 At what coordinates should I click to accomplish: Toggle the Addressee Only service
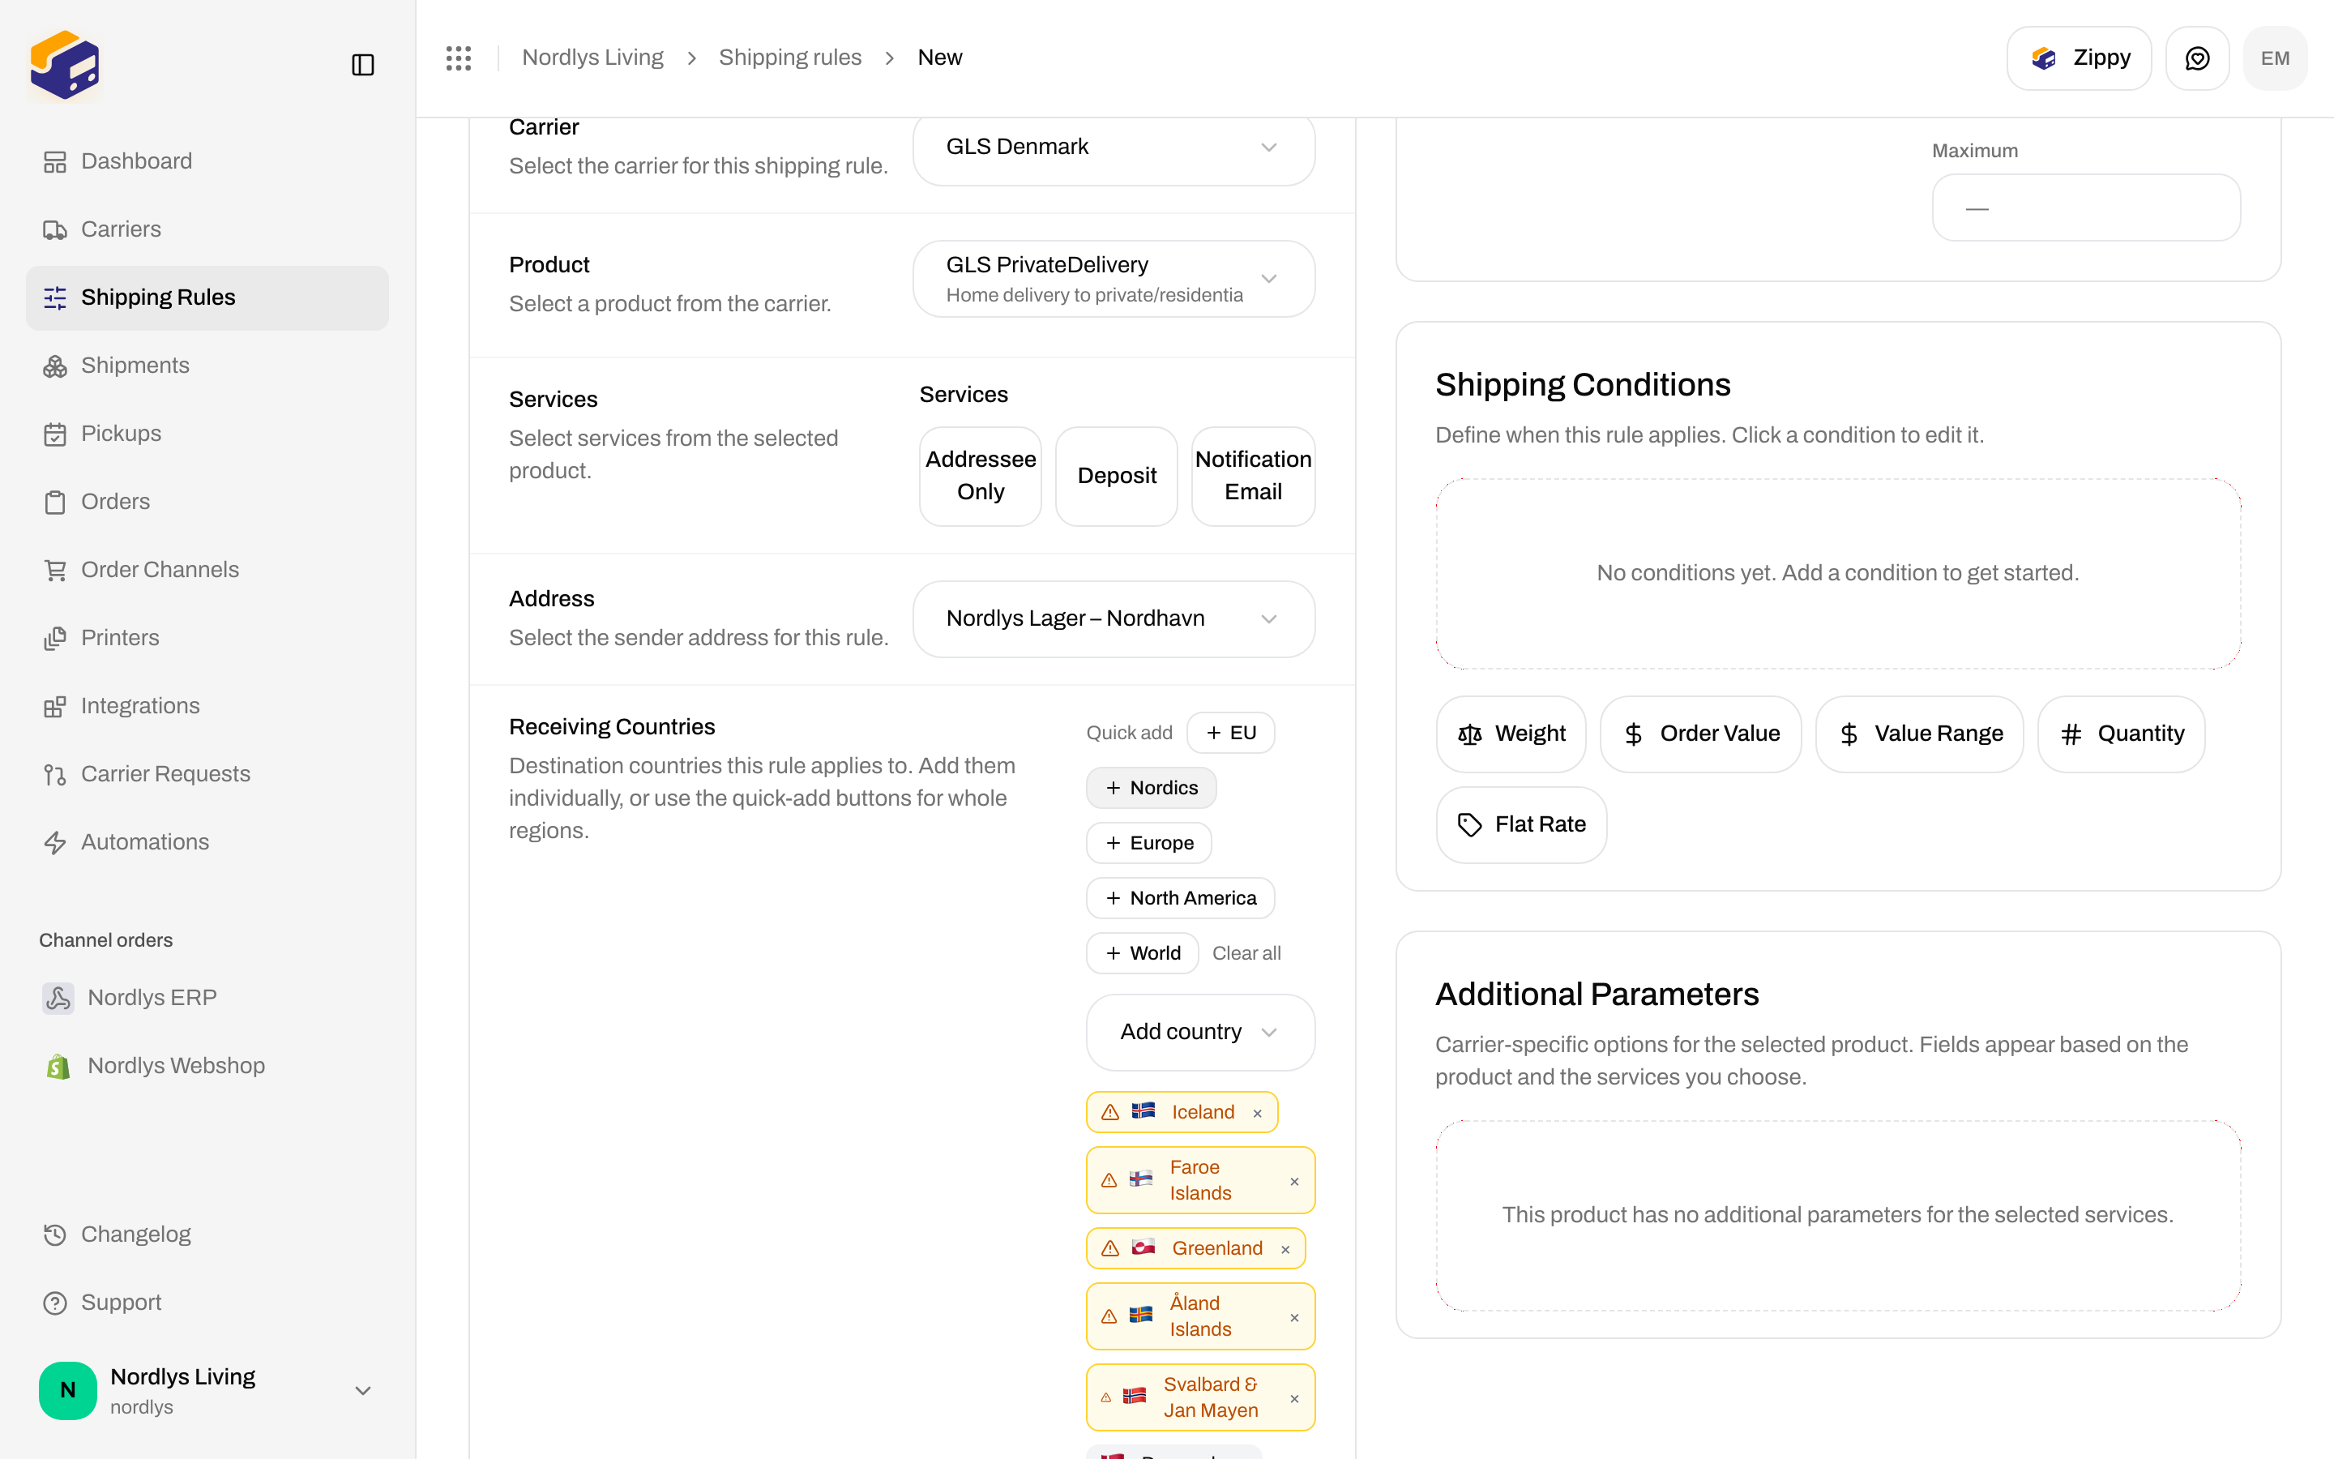click(x=980, y=476)
